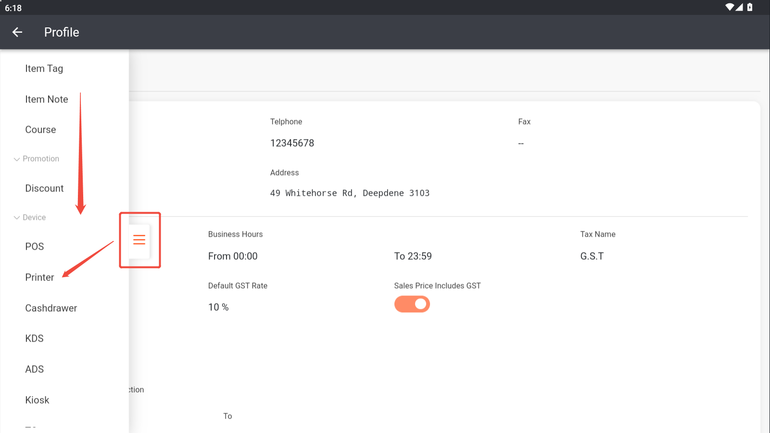Disable Sales Price Includes GST switch
The width and height of the screenshot is (770, 433).
coord(412,304)
